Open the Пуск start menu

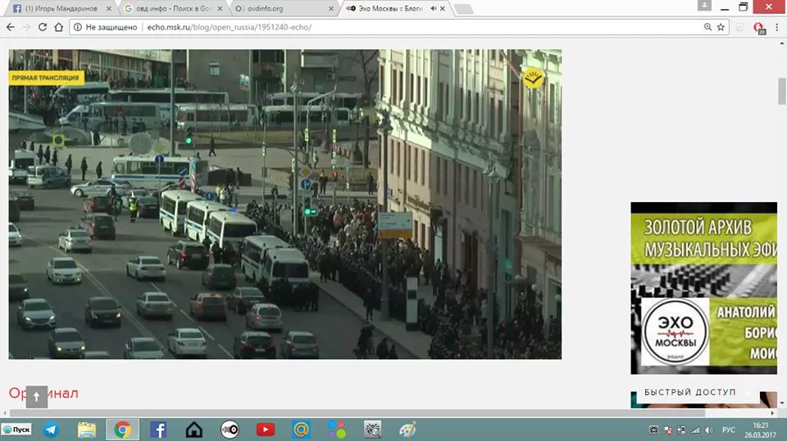16,430
